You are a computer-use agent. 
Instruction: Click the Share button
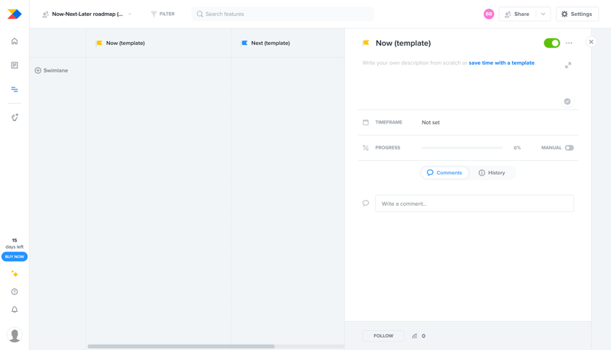[x=517, y=14]
